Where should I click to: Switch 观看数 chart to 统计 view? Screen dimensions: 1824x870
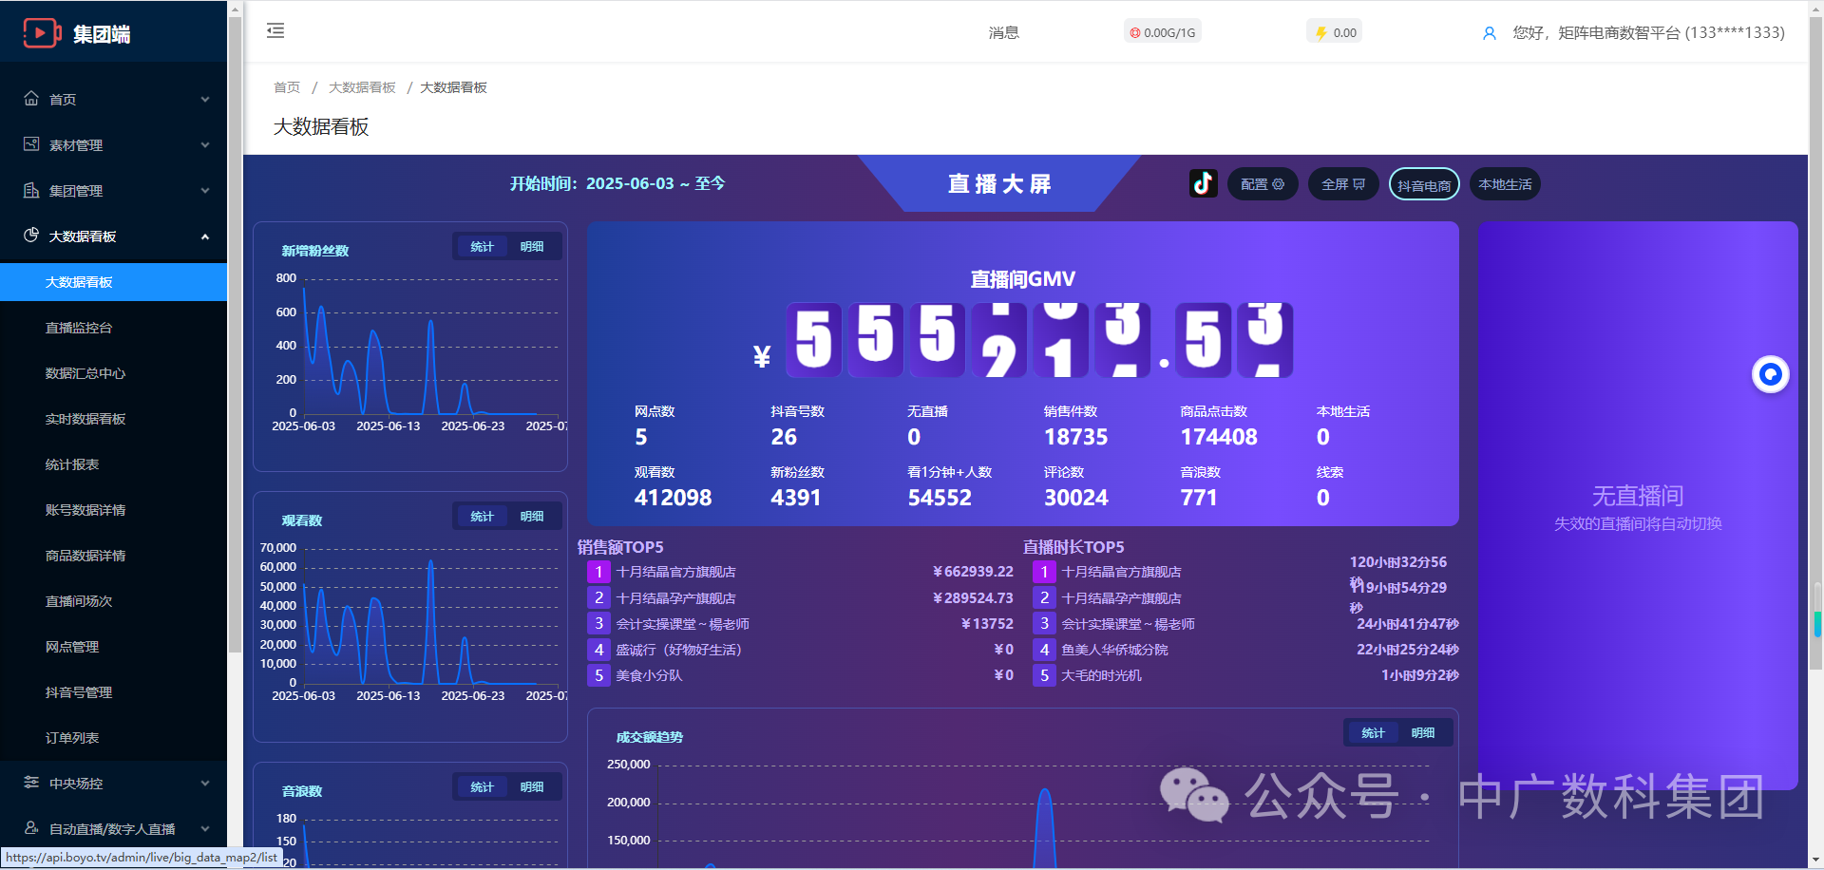482,517
